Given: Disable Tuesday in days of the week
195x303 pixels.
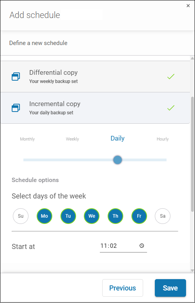Looking at the screenshot, I should (x=68, y=216).
